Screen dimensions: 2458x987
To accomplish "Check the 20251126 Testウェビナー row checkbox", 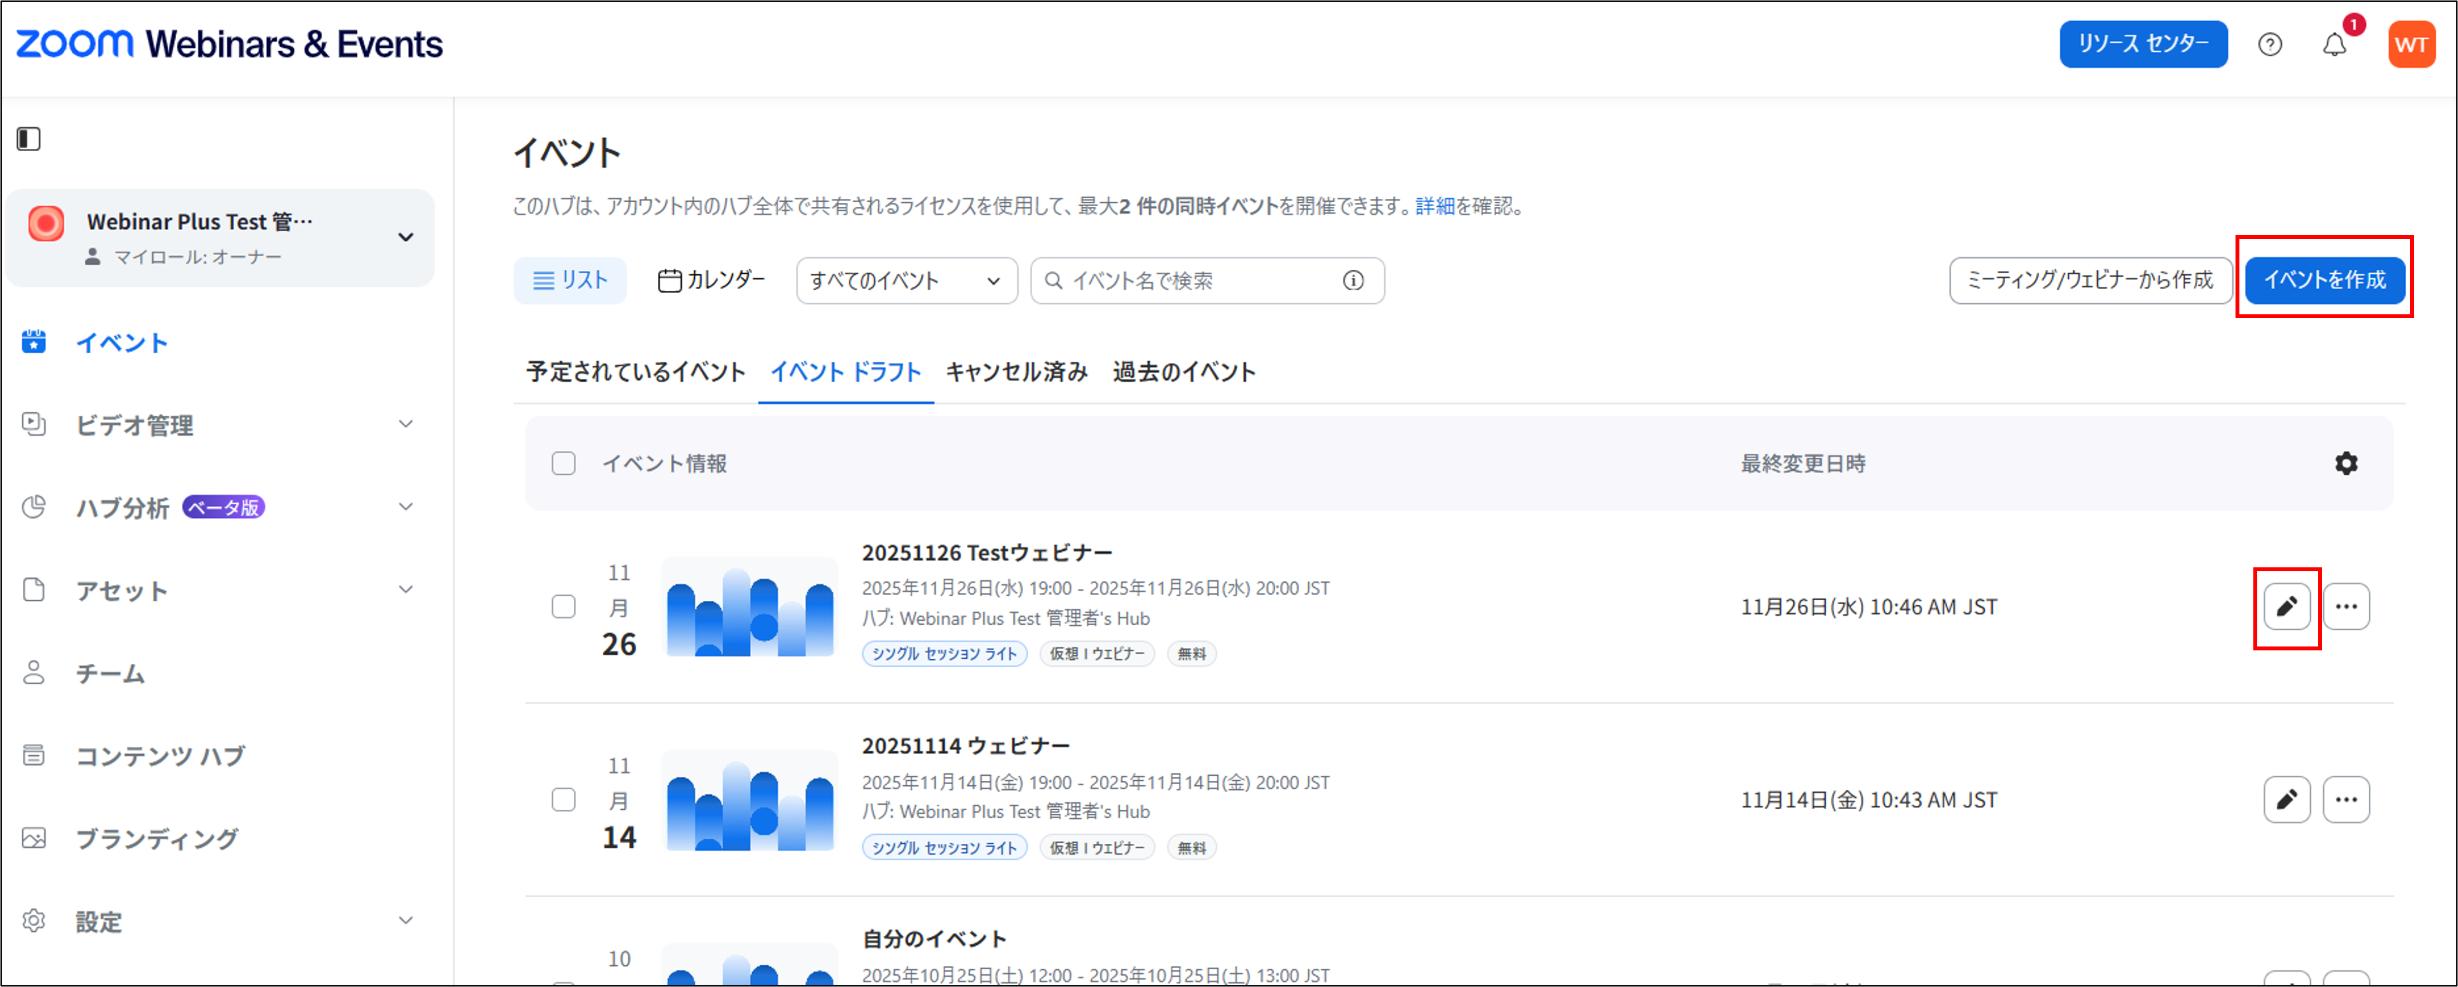I will (x=564, y=606).
